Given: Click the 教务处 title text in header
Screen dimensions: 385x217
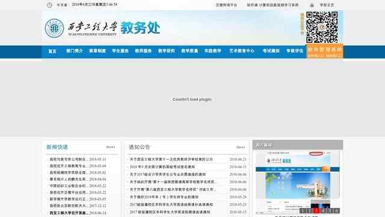Looking at the screenshot, I should click(140, 28).
